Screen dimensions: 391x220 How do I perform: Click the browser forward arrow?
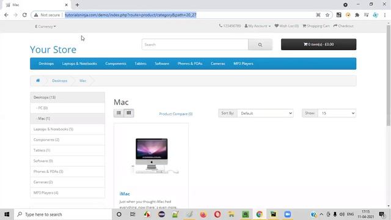(15, 15)
